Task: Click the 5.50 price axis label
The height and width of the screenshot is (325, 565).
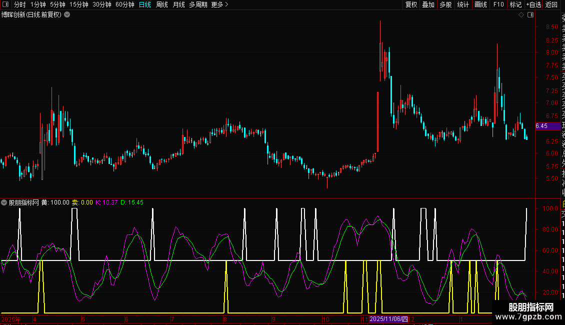Action: click(551, 178)
